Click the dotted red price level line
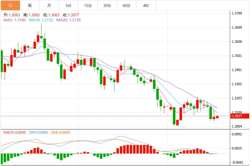Screen dimensions: 252x166 tap(111, 115)
